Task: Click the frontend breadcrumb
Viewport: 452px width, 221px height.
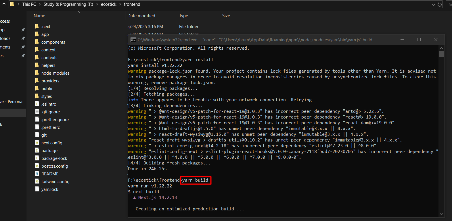Action: point(132,4)
